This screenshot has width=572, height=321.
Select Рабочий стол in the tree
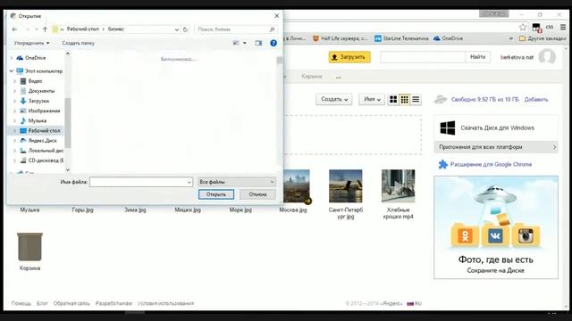(x=44, y=131)
